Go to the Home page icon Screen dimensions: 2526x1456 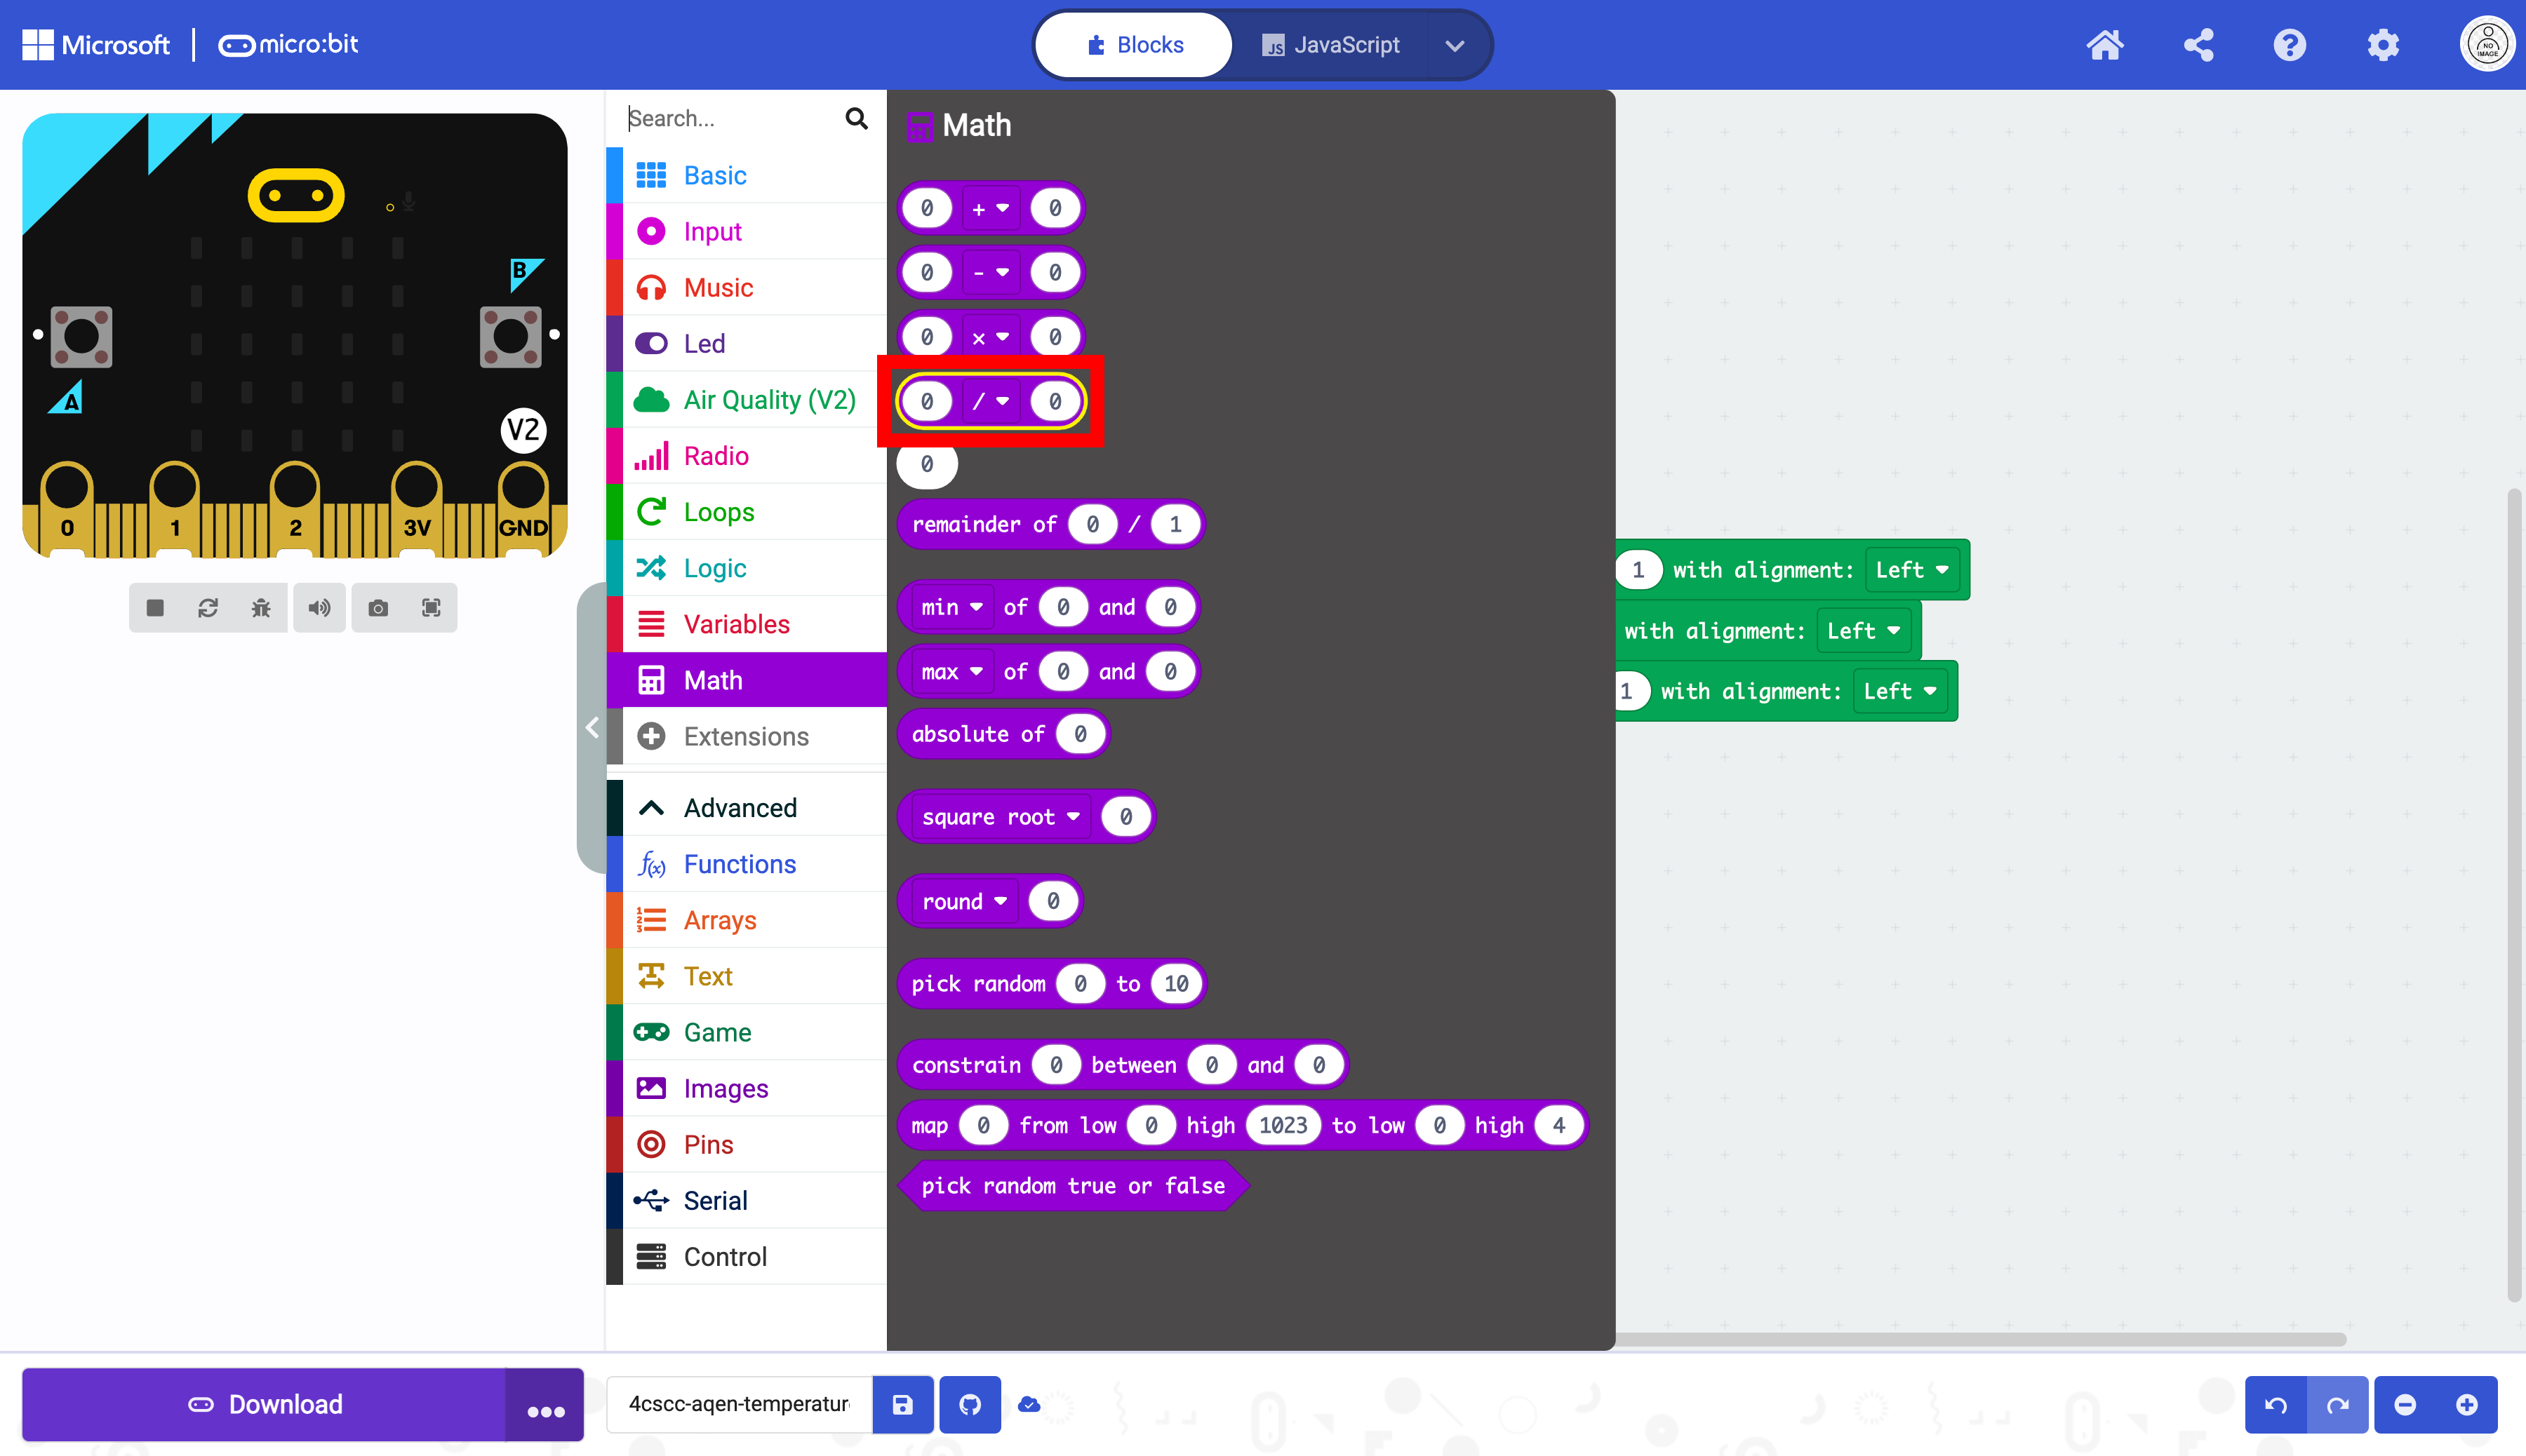pos(2104,45)
